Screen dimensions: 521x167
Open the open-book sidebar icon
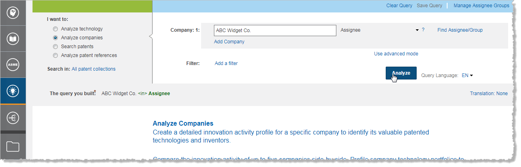(x=13, y=39)
